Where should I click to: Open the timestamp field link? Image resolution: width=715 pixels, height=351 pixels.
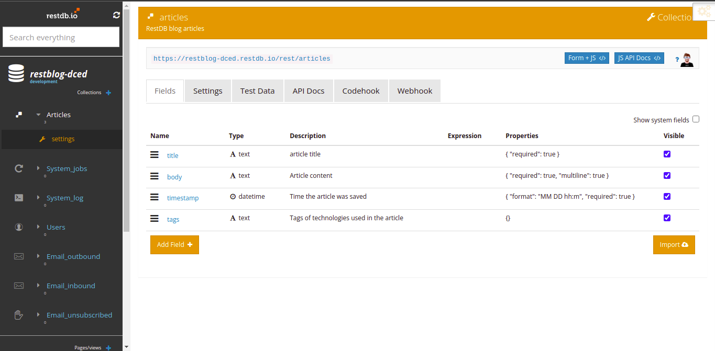tap(183, 198)
